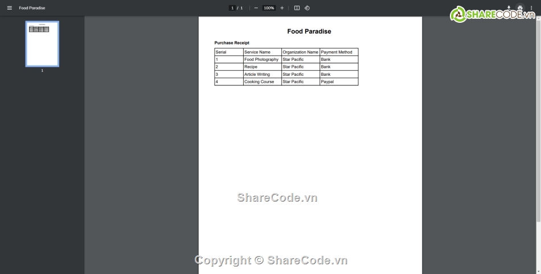Download the PDF file
This screenshot has height=274, width=541.
click(x=509, y=8)
